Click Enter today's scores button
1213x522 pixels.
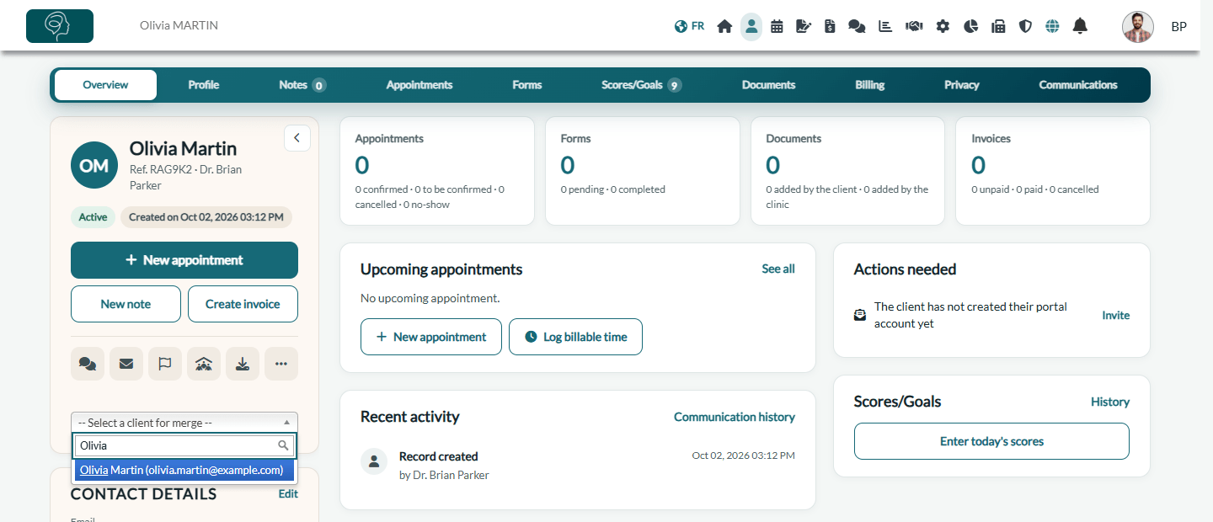click(x=991, y=441)
